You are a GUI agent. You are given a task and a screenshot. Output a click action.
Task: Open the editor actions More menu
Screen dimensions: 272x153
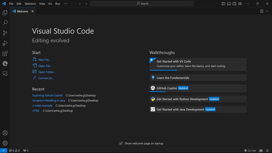pos(267,11)
